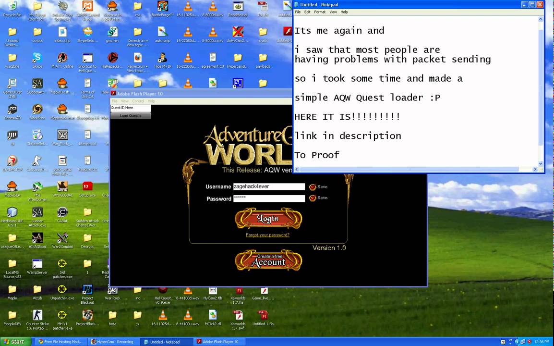Open the BattleForge desktop shortcut

tap(163, 6)
